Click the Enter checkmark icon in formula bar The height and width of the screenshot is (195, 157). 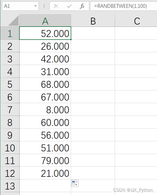click(69, 6)
